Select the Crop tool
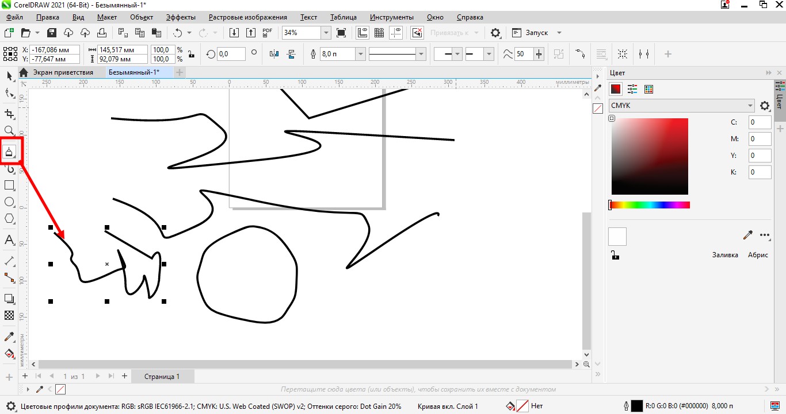Image resolution: width=786 pixels, height=414 pixels. pos(9,114)
